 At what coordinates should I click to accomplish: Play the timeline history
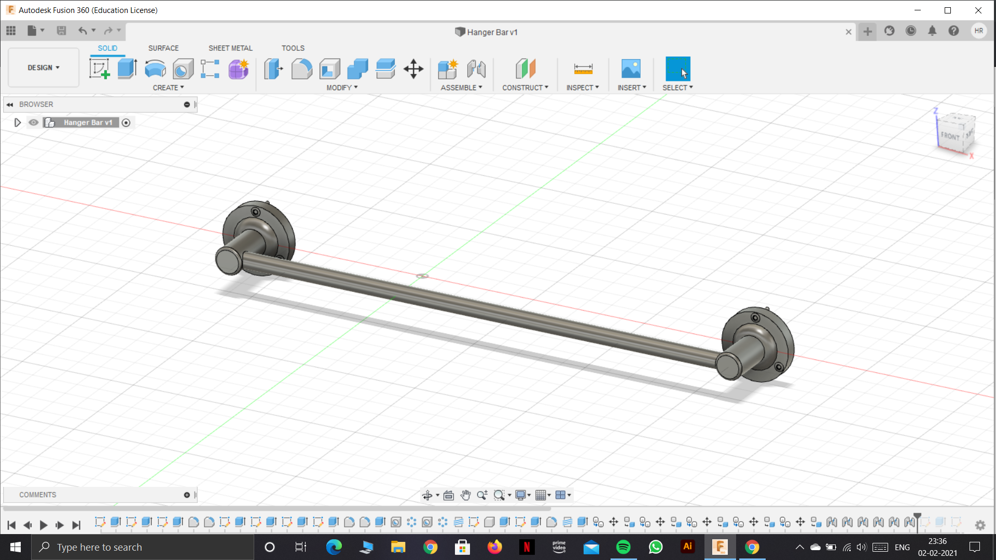point(44,525)
